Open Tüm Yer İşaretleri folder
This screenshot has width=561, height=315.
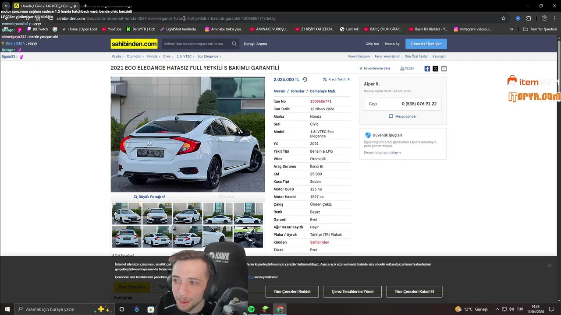540,29
